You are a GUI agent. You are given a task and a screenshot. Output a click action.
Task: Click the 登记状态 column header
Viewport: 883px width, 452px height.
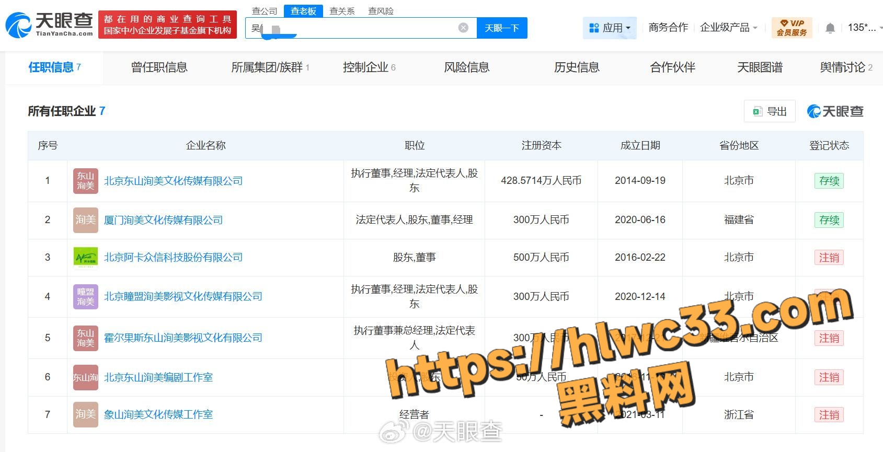click(x=829, y=145)
